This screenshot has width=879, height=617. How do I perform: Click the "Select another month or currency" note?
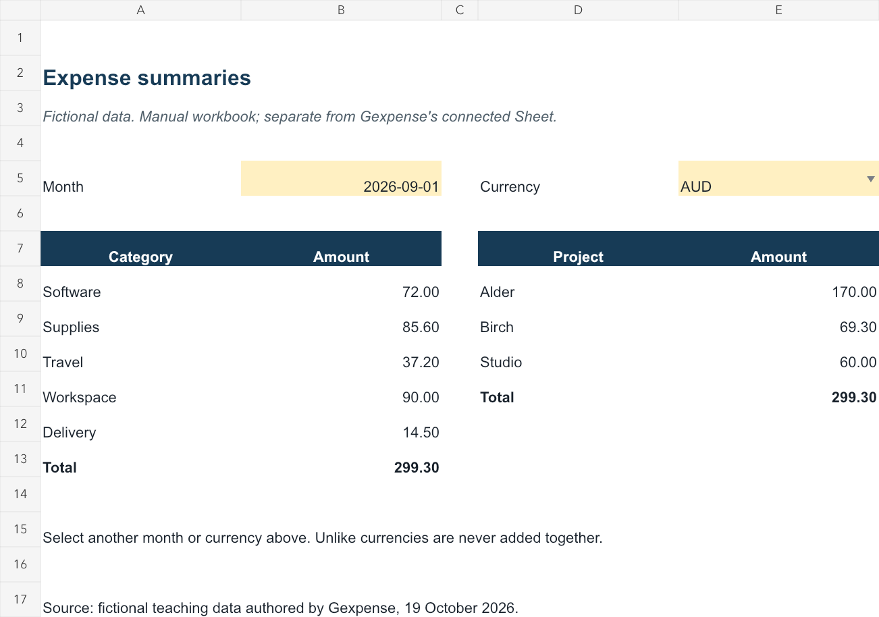coord(323,538)
